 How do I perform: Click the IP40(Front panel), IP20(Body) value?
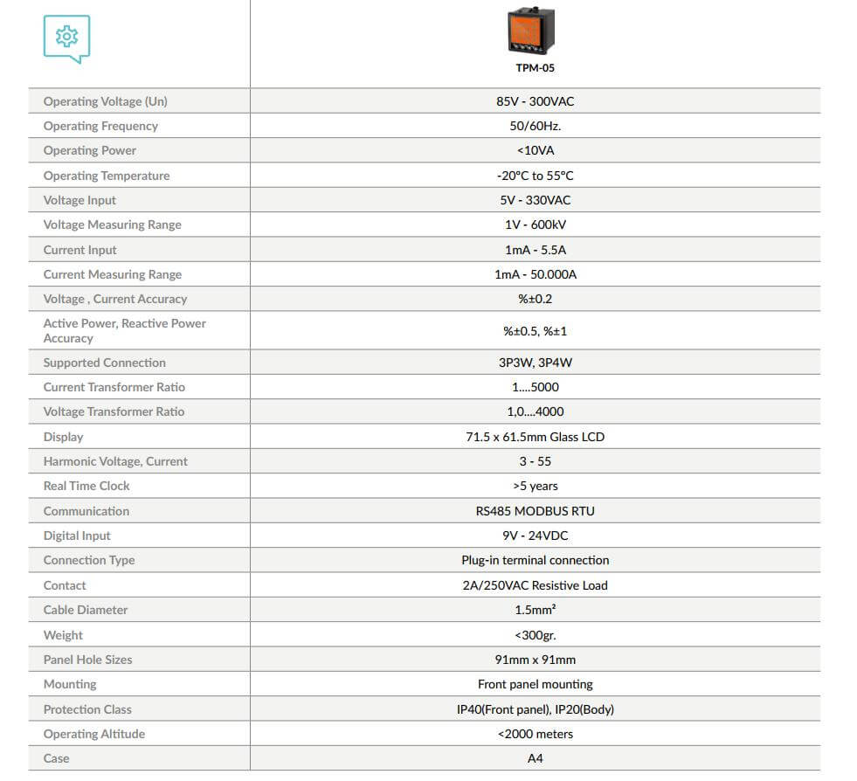point(535,709)
